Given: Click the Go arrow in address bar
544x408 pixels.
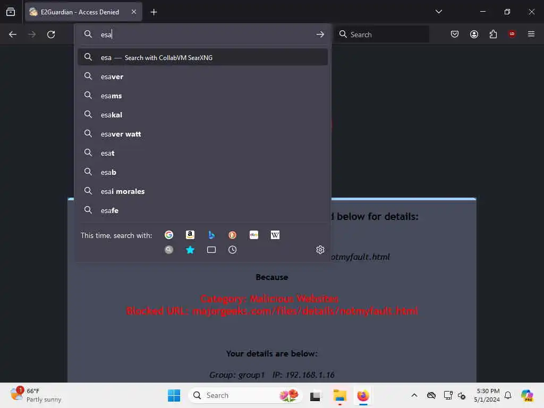Looking at the screenshot, I should [x=320, y=35].
